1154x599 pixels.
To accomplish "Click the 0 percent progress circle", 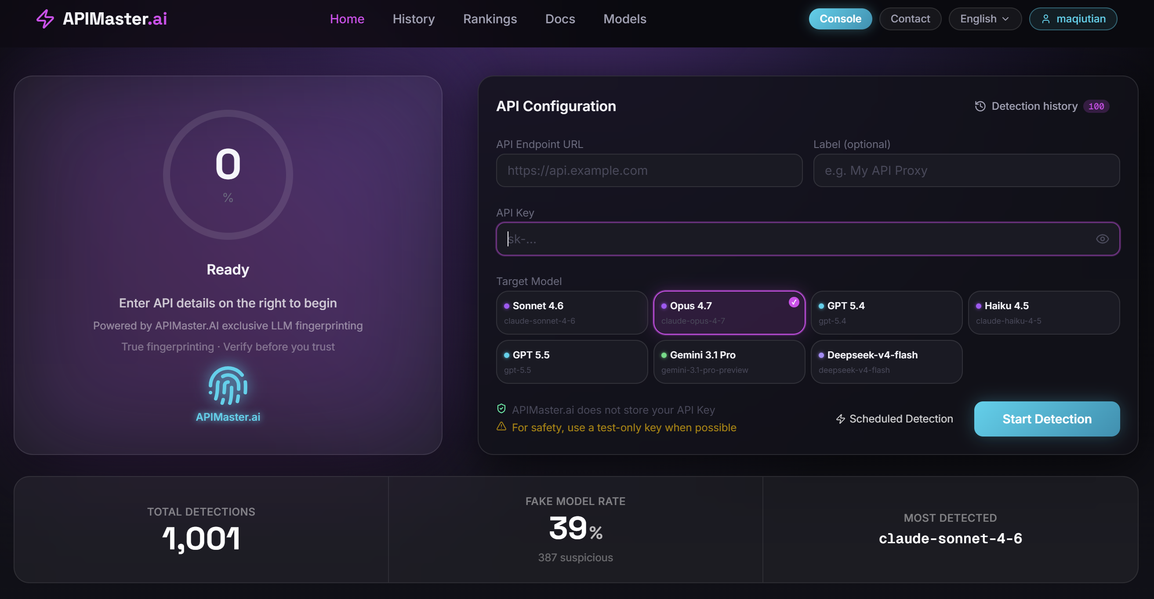I will (228, 175).
